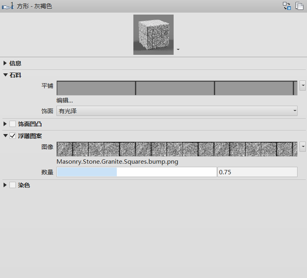Screen dimensions: 307x278
Task: Click the 图像 bump texture preview
Action: [177, 149]
